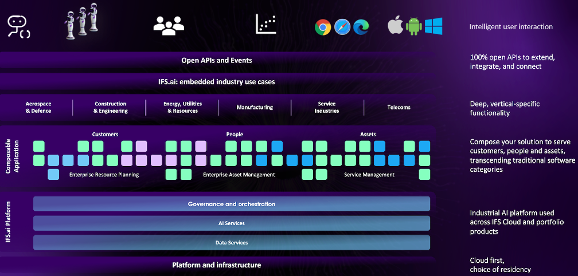Select the AI Services layer

232,223
